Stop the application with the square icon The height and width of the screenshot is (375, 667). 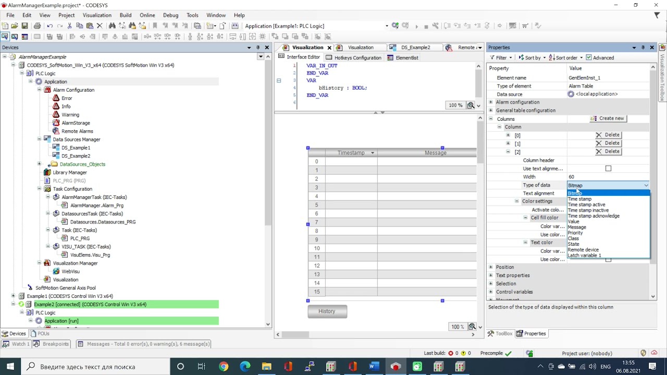(x=426, y=26)
